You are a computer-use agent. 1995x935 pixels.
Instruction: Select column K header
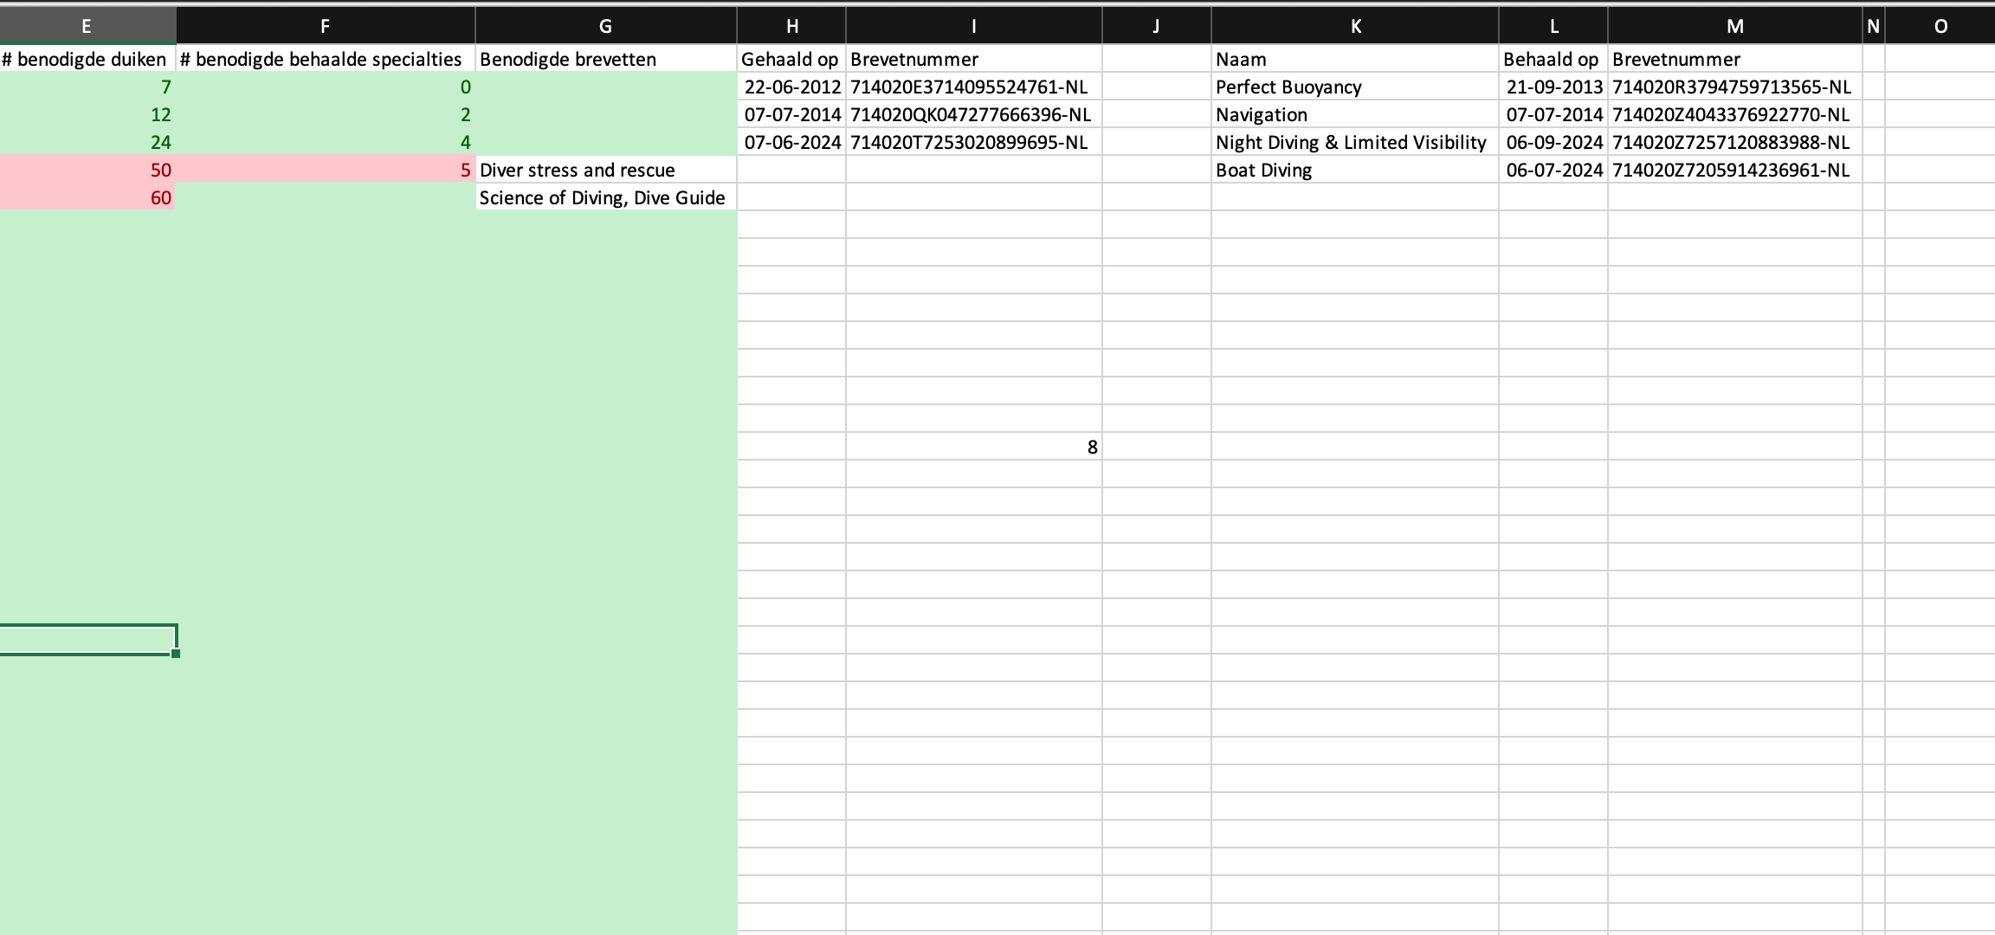1355,26
